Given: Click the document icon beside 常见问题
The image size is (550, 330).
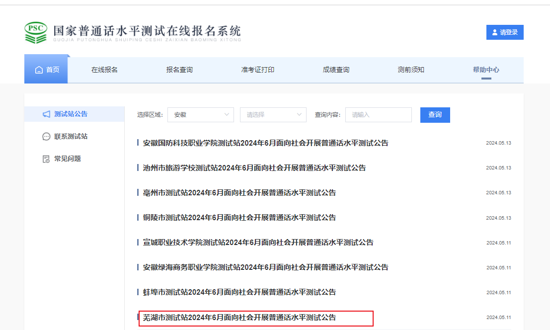Looking at the screenshot, I should pyautogui.click(x=46, y=159).
